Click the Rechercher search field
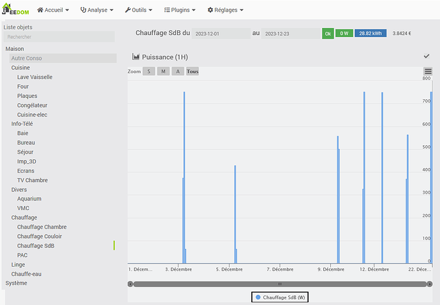 point(59,37)
